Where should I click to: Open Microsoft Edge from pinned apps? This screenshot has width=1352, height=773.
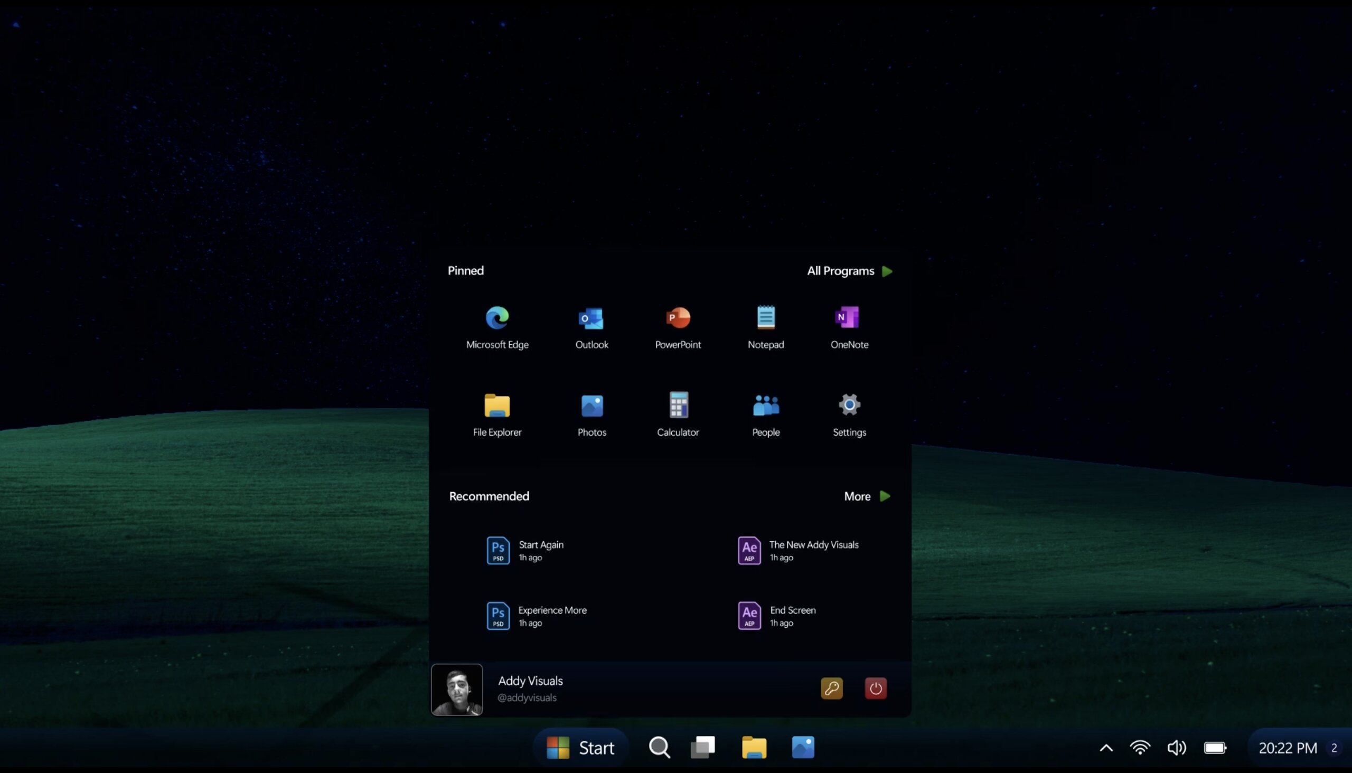497,327
